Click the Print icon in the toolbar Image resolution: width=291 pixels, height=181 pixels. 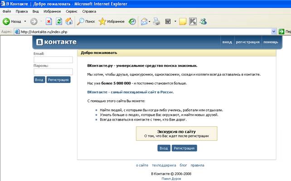pos(156,21)
